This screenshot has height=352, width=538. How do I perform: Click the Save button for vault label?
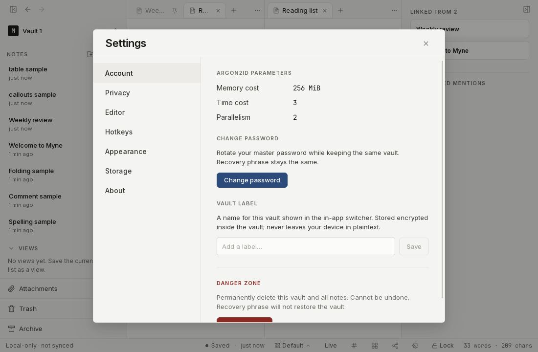pos(414,246)
